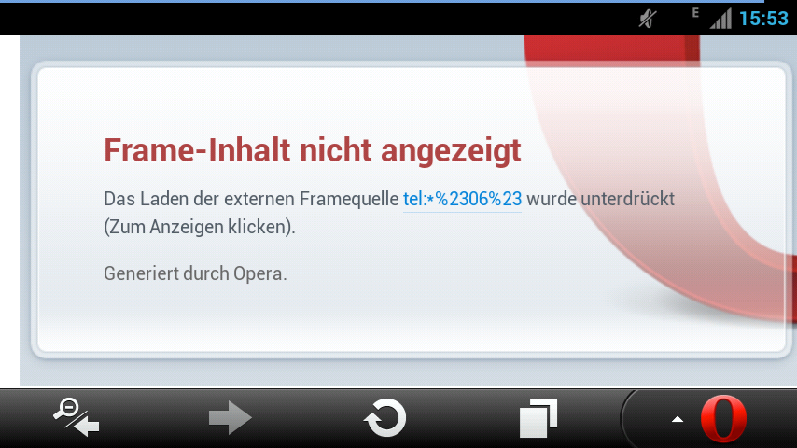The height and width of the screenshot is (448, 797).
Task: Open the tel:*%2306%23 frame link
Action: click(462, 199)
